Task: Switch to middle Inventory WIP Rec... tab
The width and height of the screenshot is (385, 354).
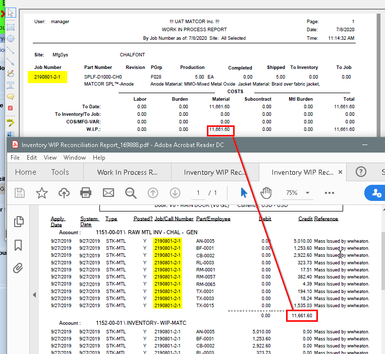Action: click(214, 172)
